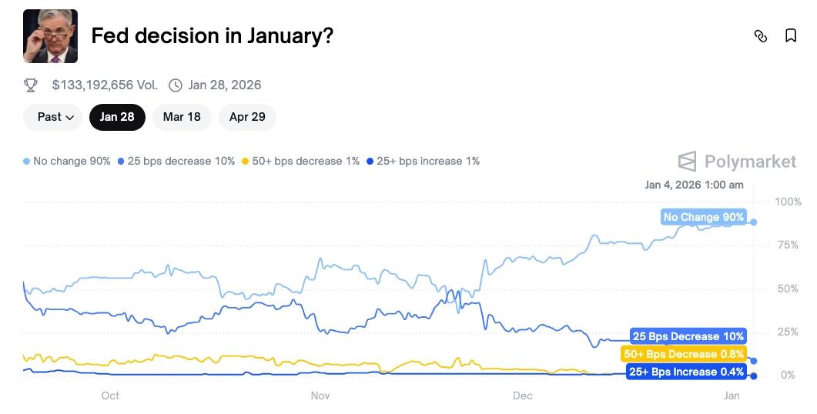The width and height of the screenshot is (817, 414).
Task: Toggle the 25 bps decrease legend item
Action: (x=176, y=161)
